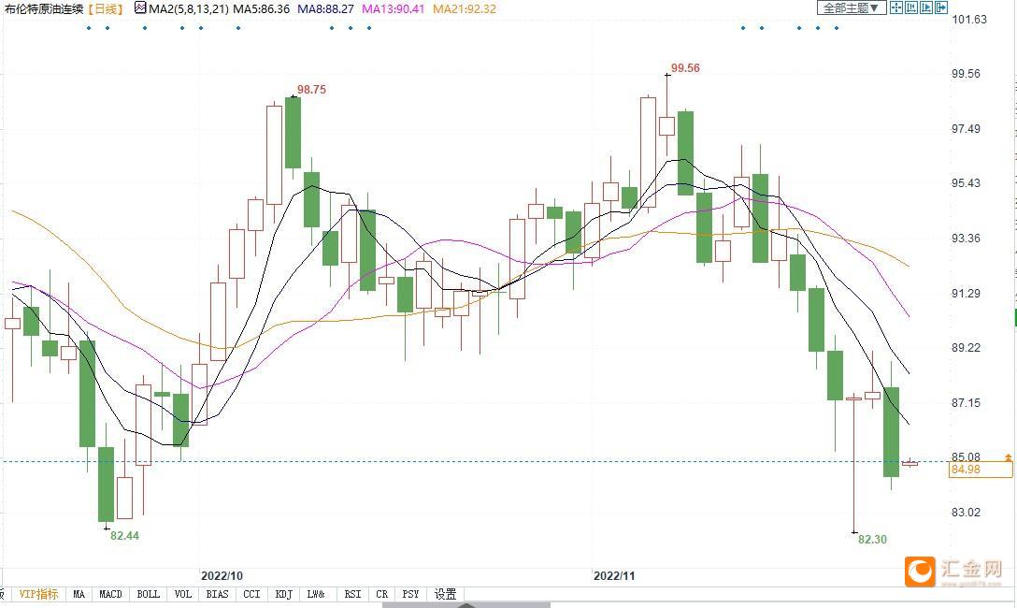This screenshot has height=608, width=1017.
Task: Click the 95.43 price axis label
Action: point(966,183)
